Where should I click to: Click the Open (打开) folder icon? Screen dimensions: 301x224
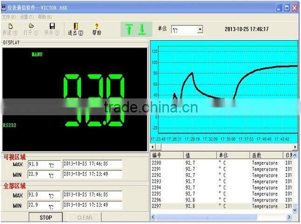pos(31,26)
